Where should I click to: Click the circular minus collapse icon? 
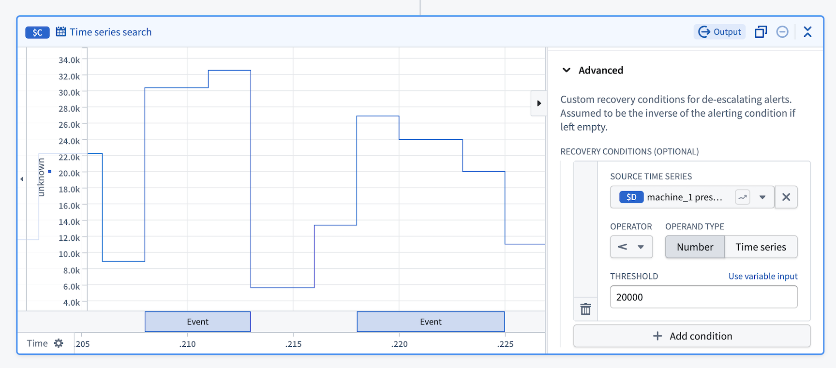click(782, 32)
